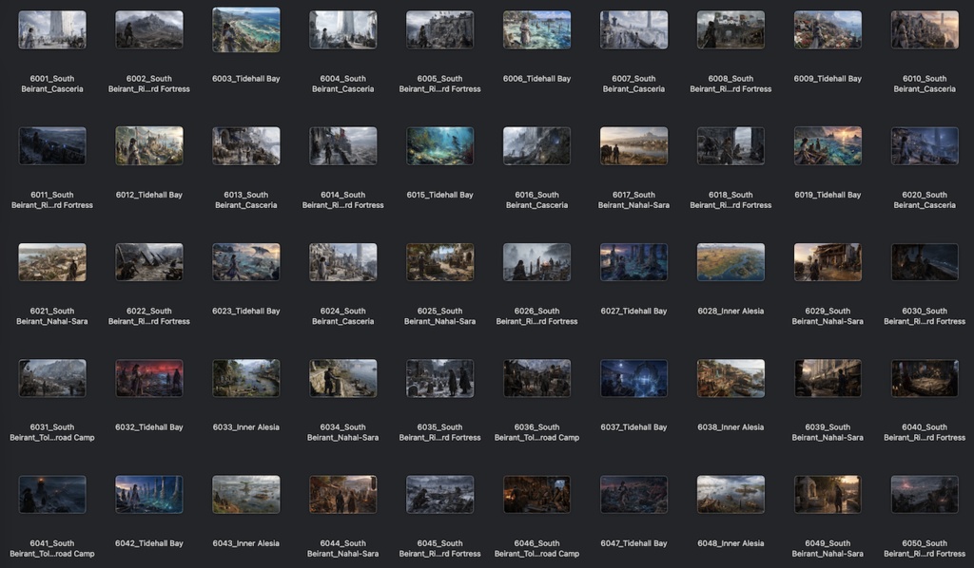Click the 6033_Inner Alesia thumbnail

tap(246, 378)
